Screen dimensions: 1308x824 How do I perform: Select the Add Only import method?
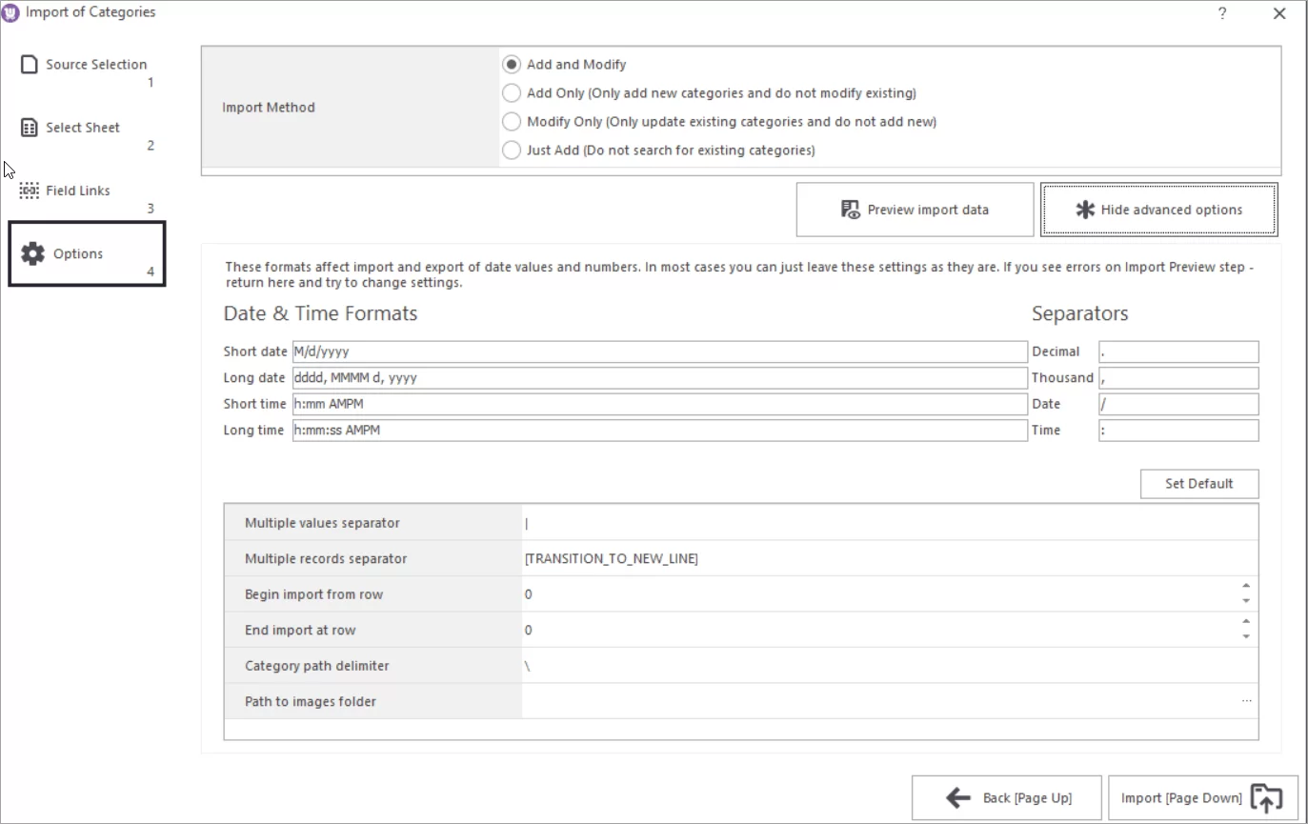[x=511, y=92]
